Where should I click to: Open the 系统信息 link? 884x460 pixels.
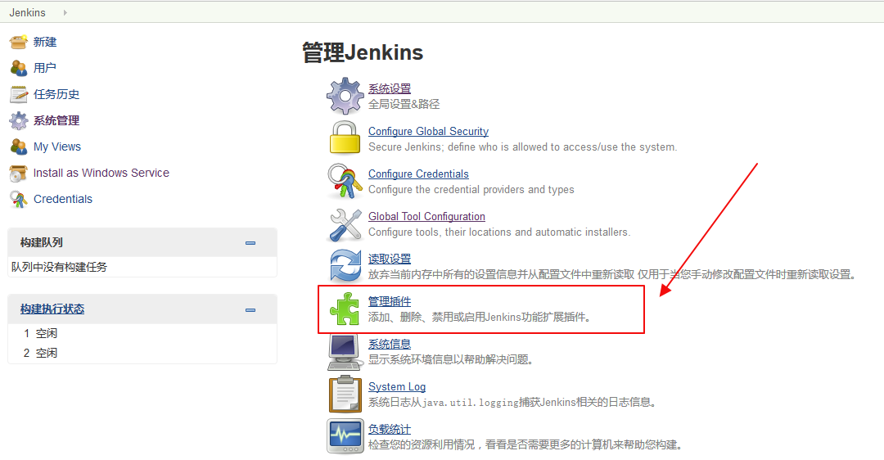coord(390,344)
